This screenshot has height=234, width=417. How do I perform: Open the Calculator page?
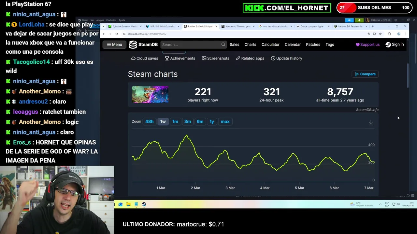coord(270,45)
